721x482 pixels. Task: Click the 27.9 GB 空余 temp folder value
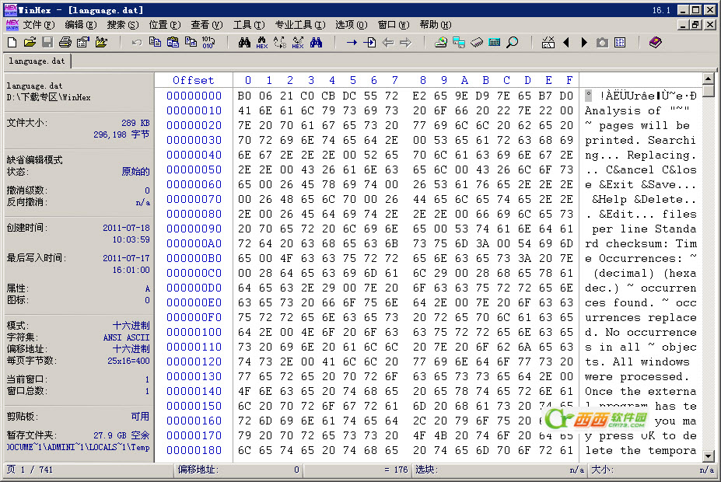pyautogui.click(x=121, y=435)
